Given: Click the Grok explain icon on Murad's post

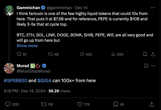Looking at the screenshot, I should 146,66.
